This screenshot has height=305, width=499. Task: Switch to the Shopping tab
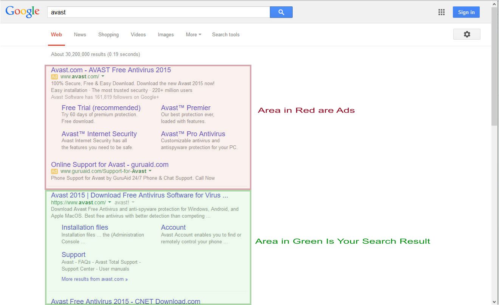108,34
